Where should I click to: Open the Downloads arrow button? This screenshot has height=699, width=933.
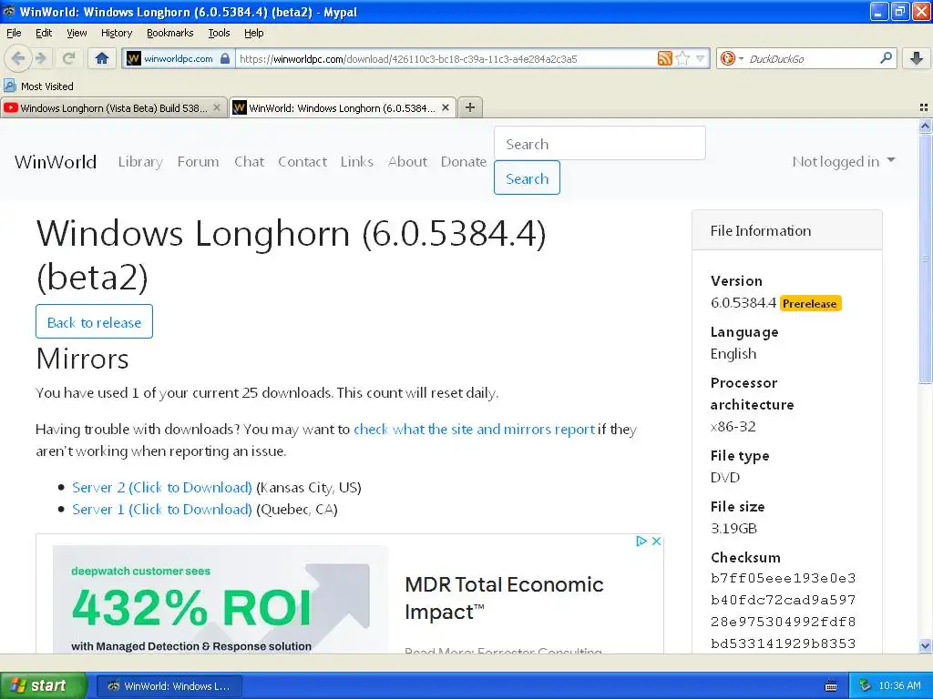point(917,58)
